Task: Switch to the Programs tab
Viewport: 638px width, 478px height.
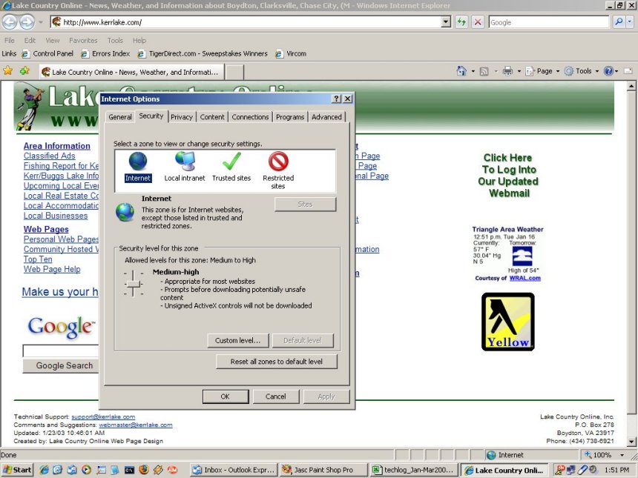Action: coord(290,117)
